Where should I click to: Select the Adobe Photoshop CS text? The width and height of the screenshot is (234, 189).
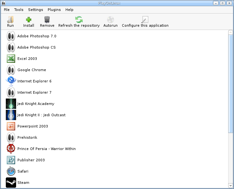point(36,47)
